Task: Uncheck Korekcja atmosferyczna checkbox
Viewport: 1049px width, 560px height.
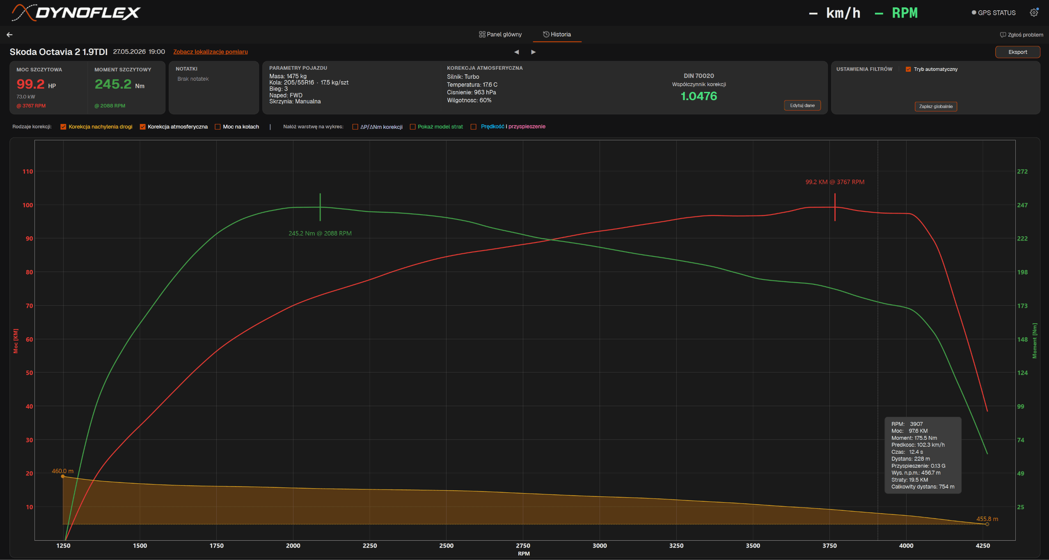Action: point(142,127)
